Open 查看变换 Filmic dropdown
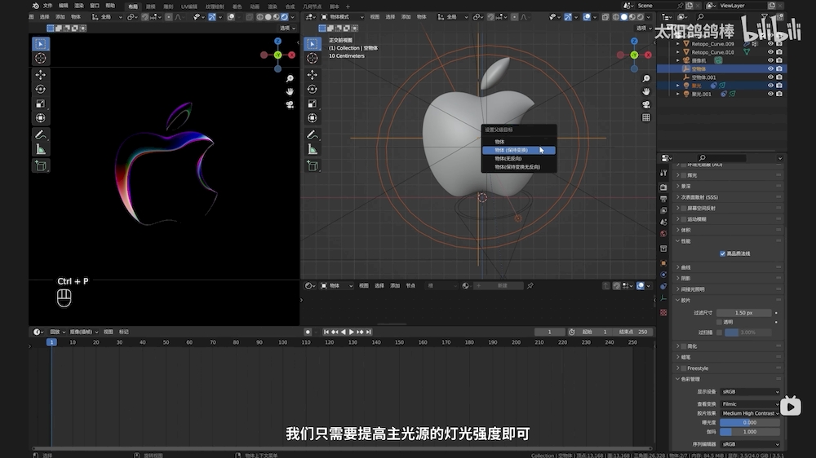Screen dimensions: 816x458 click(750, 403)
